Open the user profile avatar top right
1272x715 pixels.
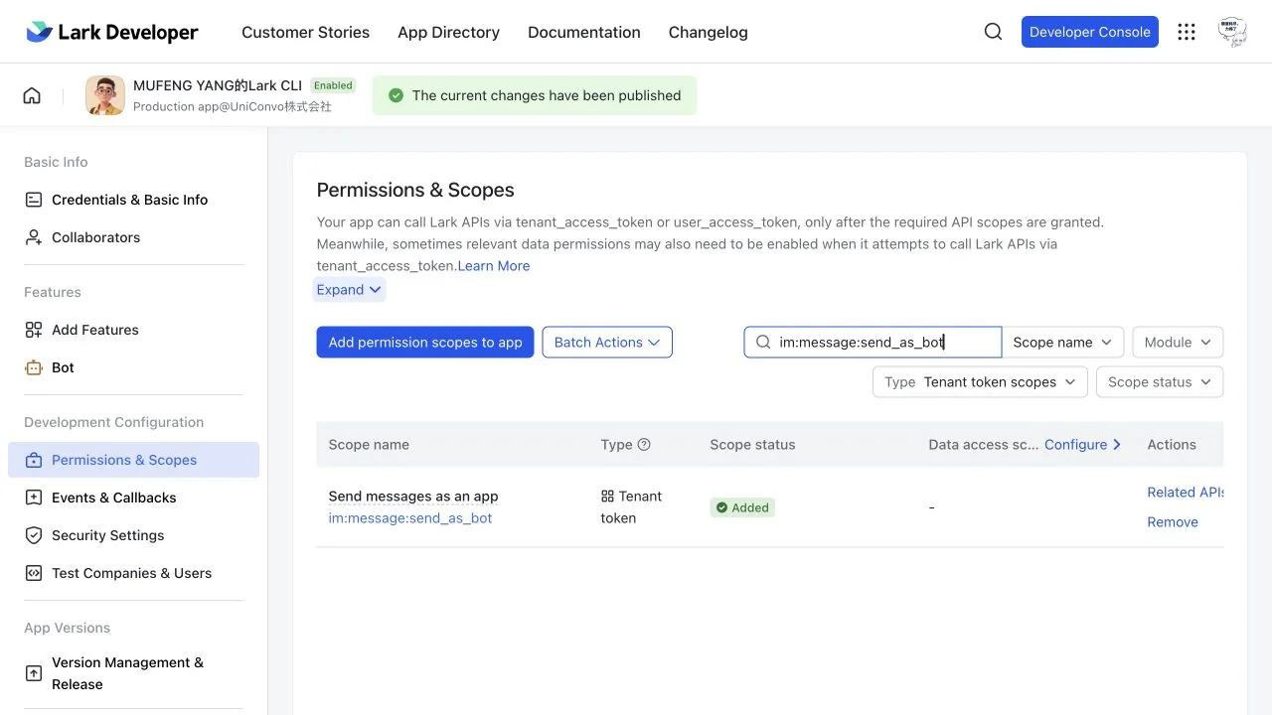click(1232, 32)
